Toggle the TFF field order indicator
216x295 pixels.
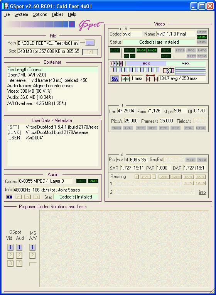pyautogui.click(x=140, y=128)
